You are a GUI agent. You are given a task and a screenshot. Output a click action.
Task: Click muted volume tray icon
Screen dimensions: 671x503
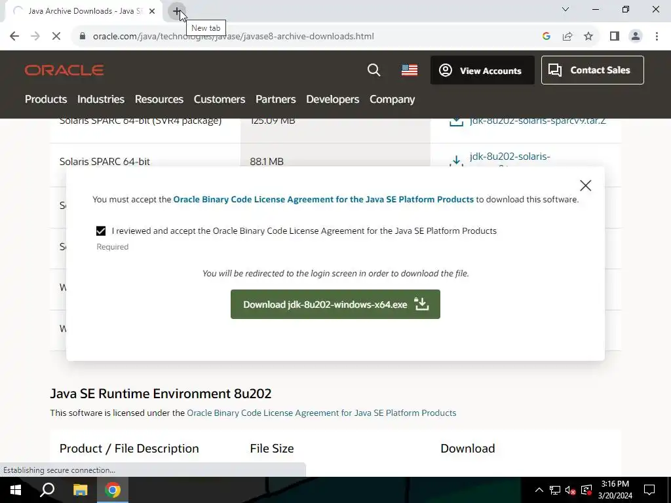click(571, 490)
